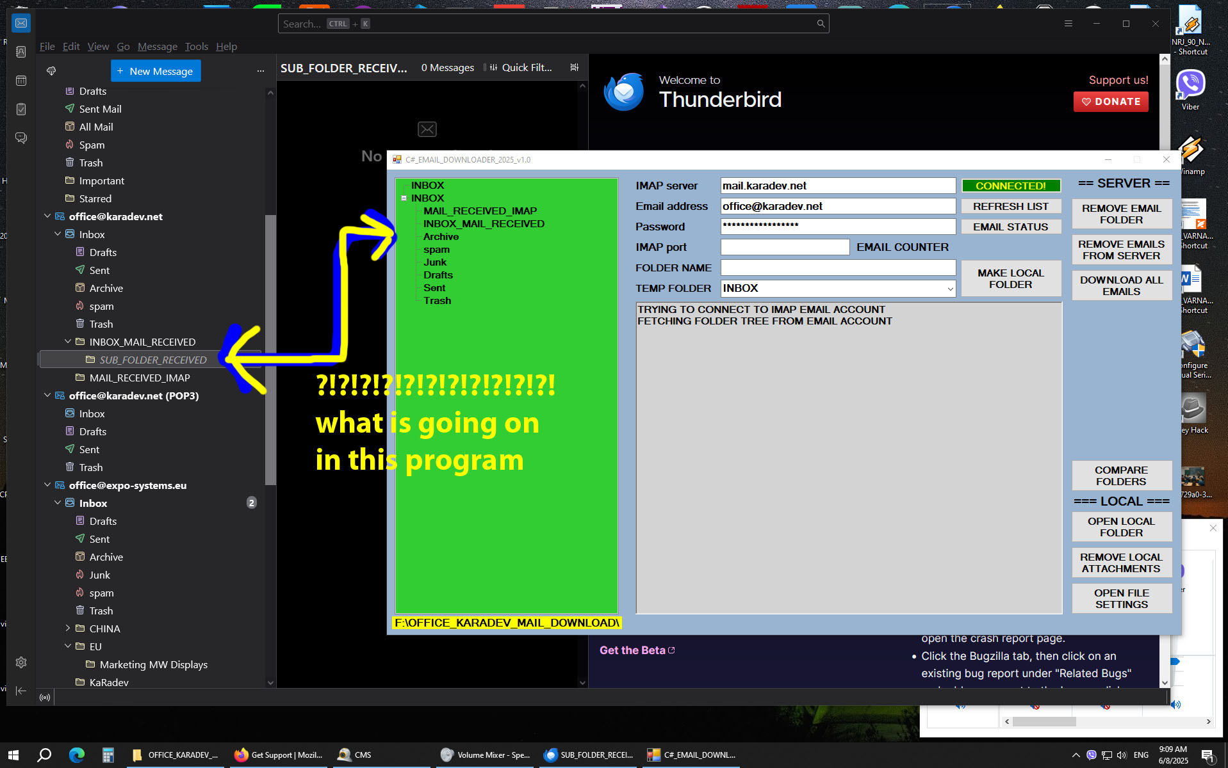Collapse the INBOX_MAIL_RECEIVED folder in Thunderbird
The width and height of the screenshot is (1228, 768).
click(x=68, y=342)
